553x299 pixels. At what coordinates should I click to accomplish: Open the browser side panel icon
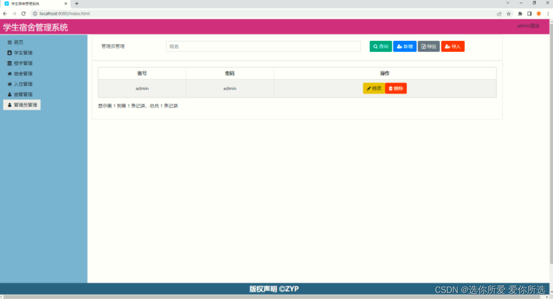[x=529, y=14]
